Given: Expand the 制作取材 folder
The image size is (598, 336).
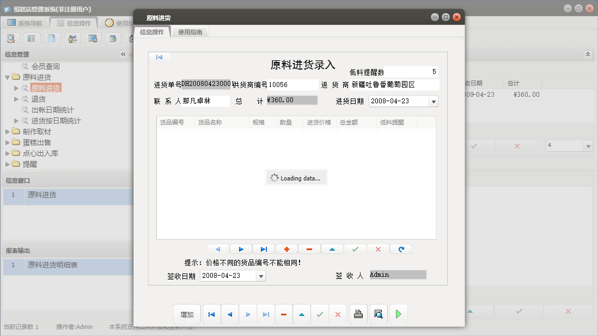Looking at the screenshot, I should click(8, 132).
